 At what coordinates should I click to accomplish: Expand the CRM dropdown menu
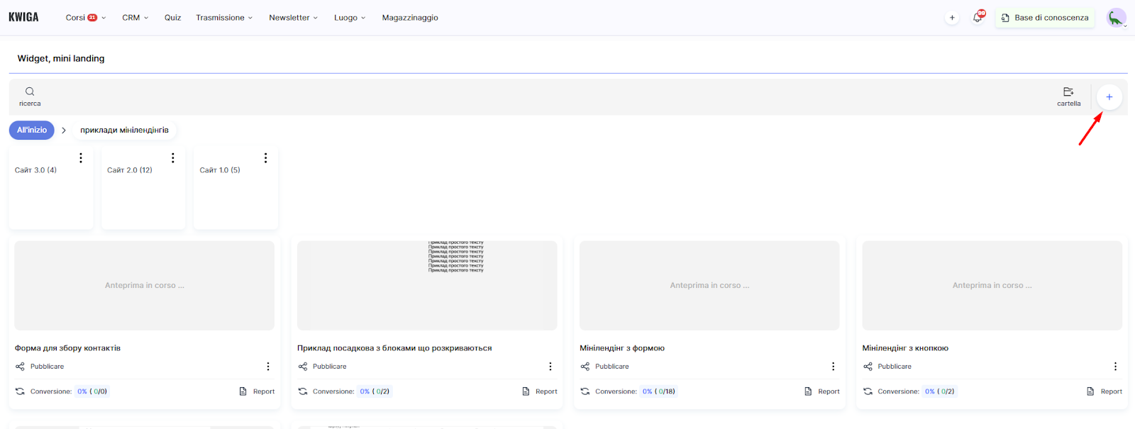[x=135, y=18]
